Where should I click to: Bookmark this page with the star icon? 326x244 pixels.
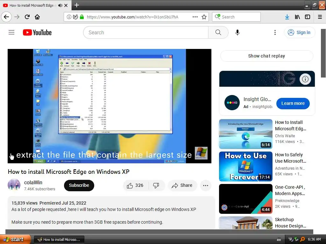tap(204, 17)
